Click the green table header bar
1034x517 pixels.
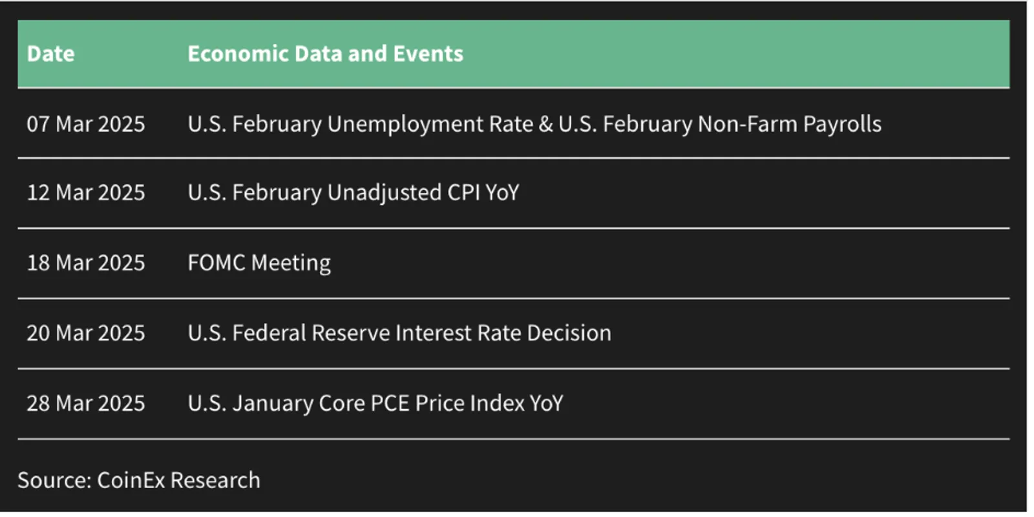click(513, 54)
